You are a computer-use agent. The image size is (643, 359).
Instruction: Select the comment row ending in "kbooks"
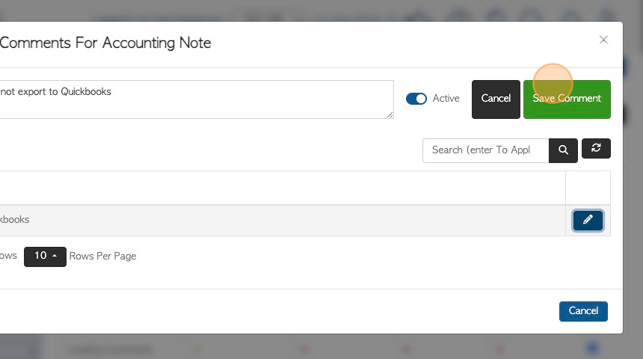(x=283, y=221)
